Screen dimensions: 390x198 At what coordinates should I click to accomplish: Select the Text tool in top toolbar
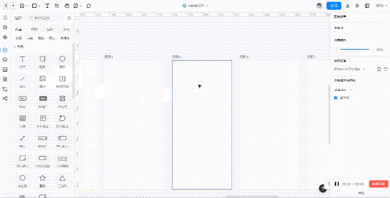(x=47, y=6)
